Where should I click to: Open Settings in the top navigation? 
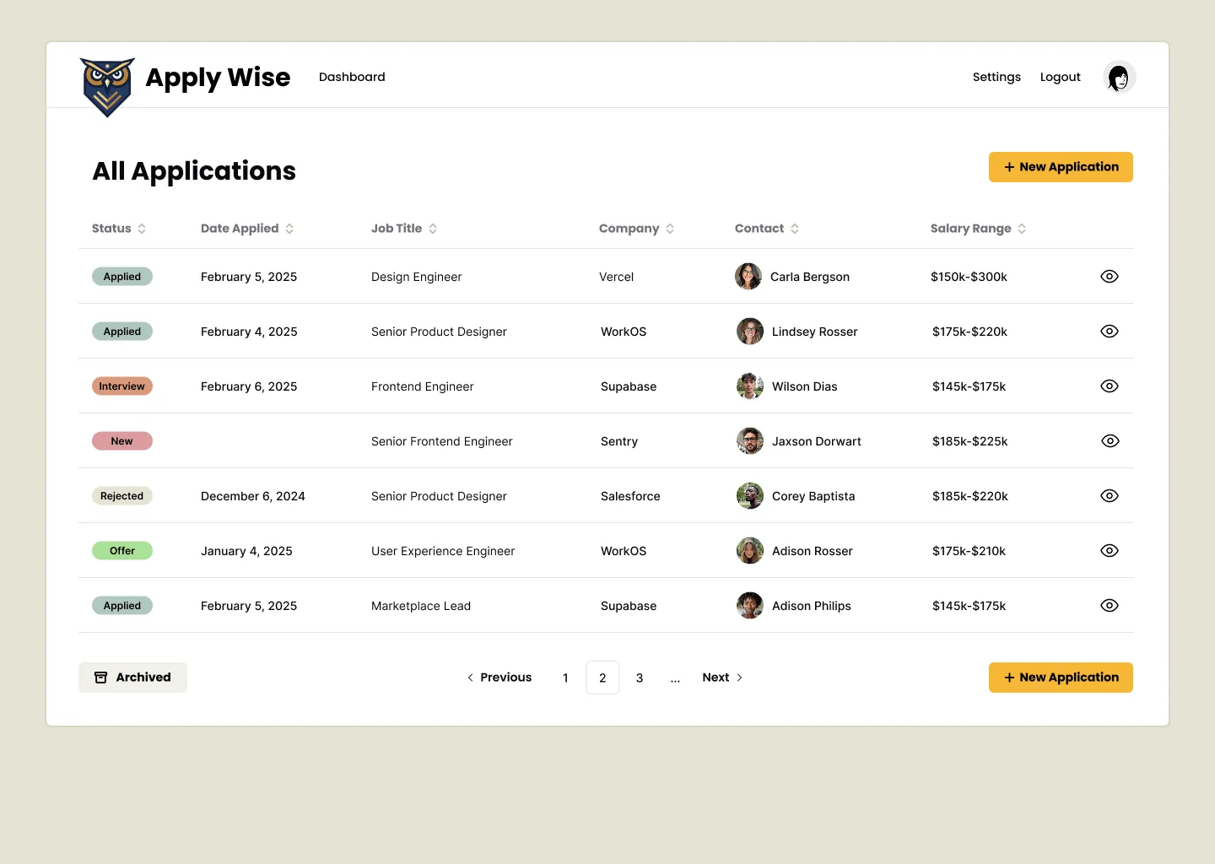click(x=996, y=77)
